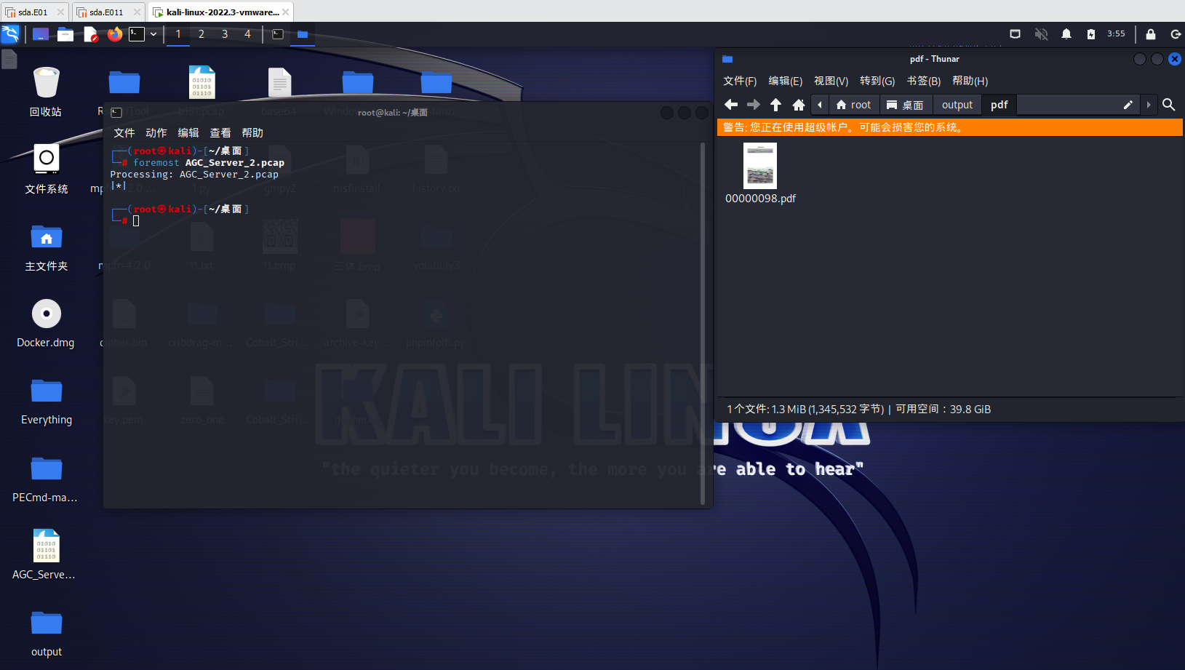Switch to workspace 2
Image resolution: width=1185 pixels, height=670 pixels.
coord(202,34)
